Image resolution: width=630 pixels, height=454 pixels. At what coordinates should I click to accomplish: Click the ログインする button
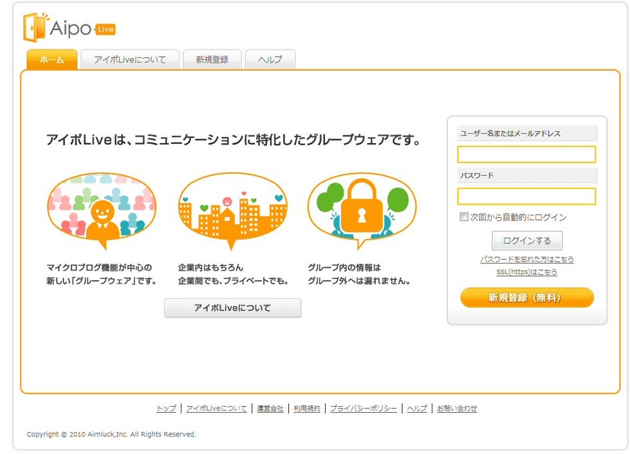coord(527,241)
